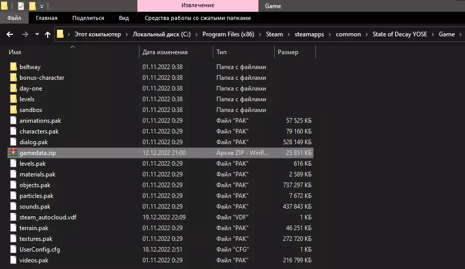The width and height of the screenshot is (465, 269).
Task: Open the beltway folder icon
Action: pos(13,67)
